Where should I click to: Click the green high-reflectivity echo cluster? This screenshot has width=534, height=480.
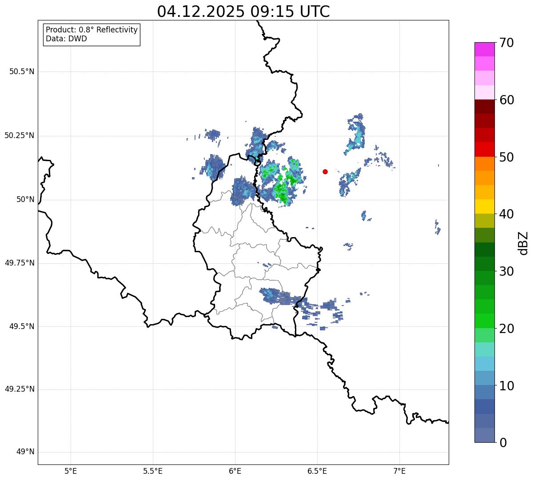[x=282, y=182]
